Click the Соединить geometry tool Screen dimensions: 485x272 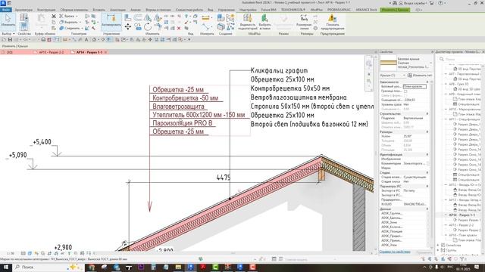click(70, 28)
